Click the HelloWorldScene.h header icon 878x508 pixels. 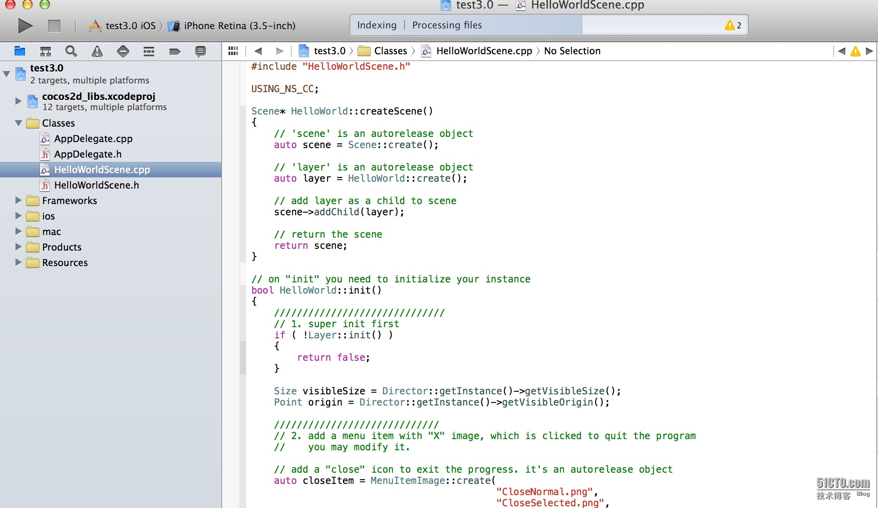coord(45,185)
